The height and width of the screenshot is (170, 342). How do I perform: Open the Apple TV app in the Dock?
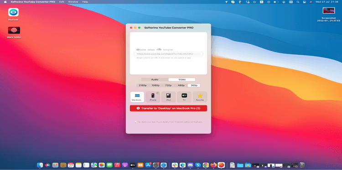(x=133, y=165)
